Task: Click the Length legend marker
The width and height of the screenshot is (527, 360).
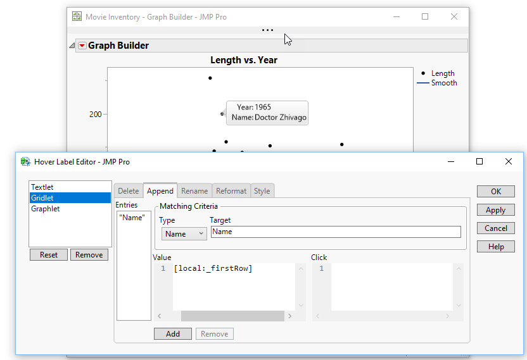Action: click(x=423, y=73)
